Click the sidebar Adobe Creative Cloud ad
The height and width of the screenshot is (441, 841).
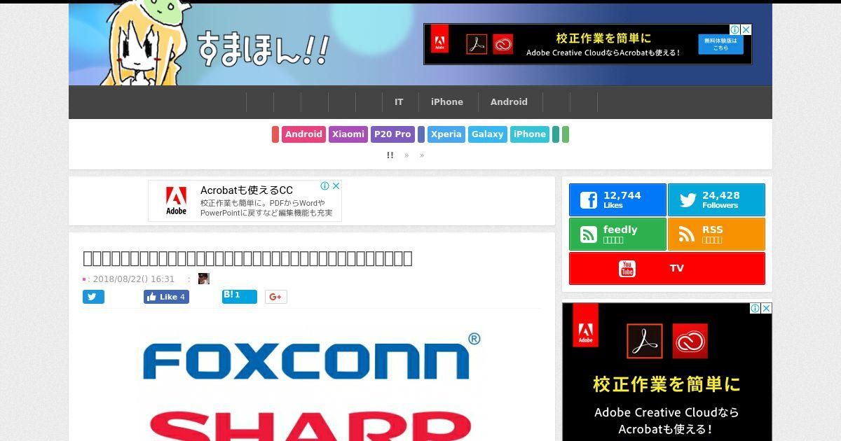667,372
